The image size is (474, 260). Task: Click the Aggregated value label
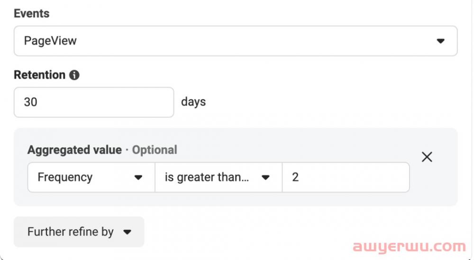[74, 150]
